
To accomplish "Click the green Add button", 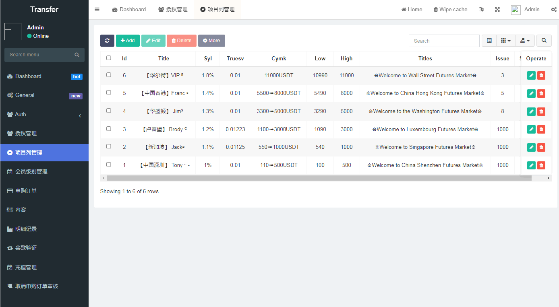I will click(128, 41).
